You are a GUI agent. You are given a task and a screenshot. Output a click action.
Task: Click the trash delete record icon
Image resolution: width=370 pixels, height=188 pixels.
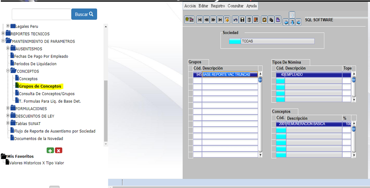[249, 19]
